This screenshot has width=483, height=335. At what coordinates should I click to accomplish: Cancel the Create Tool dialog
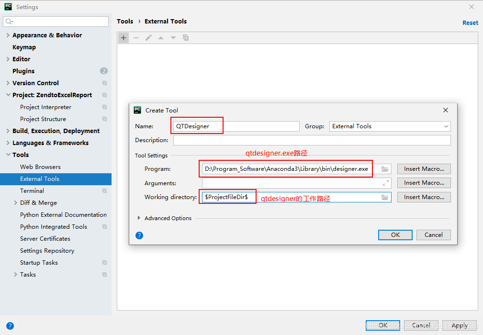click(433, 235)
